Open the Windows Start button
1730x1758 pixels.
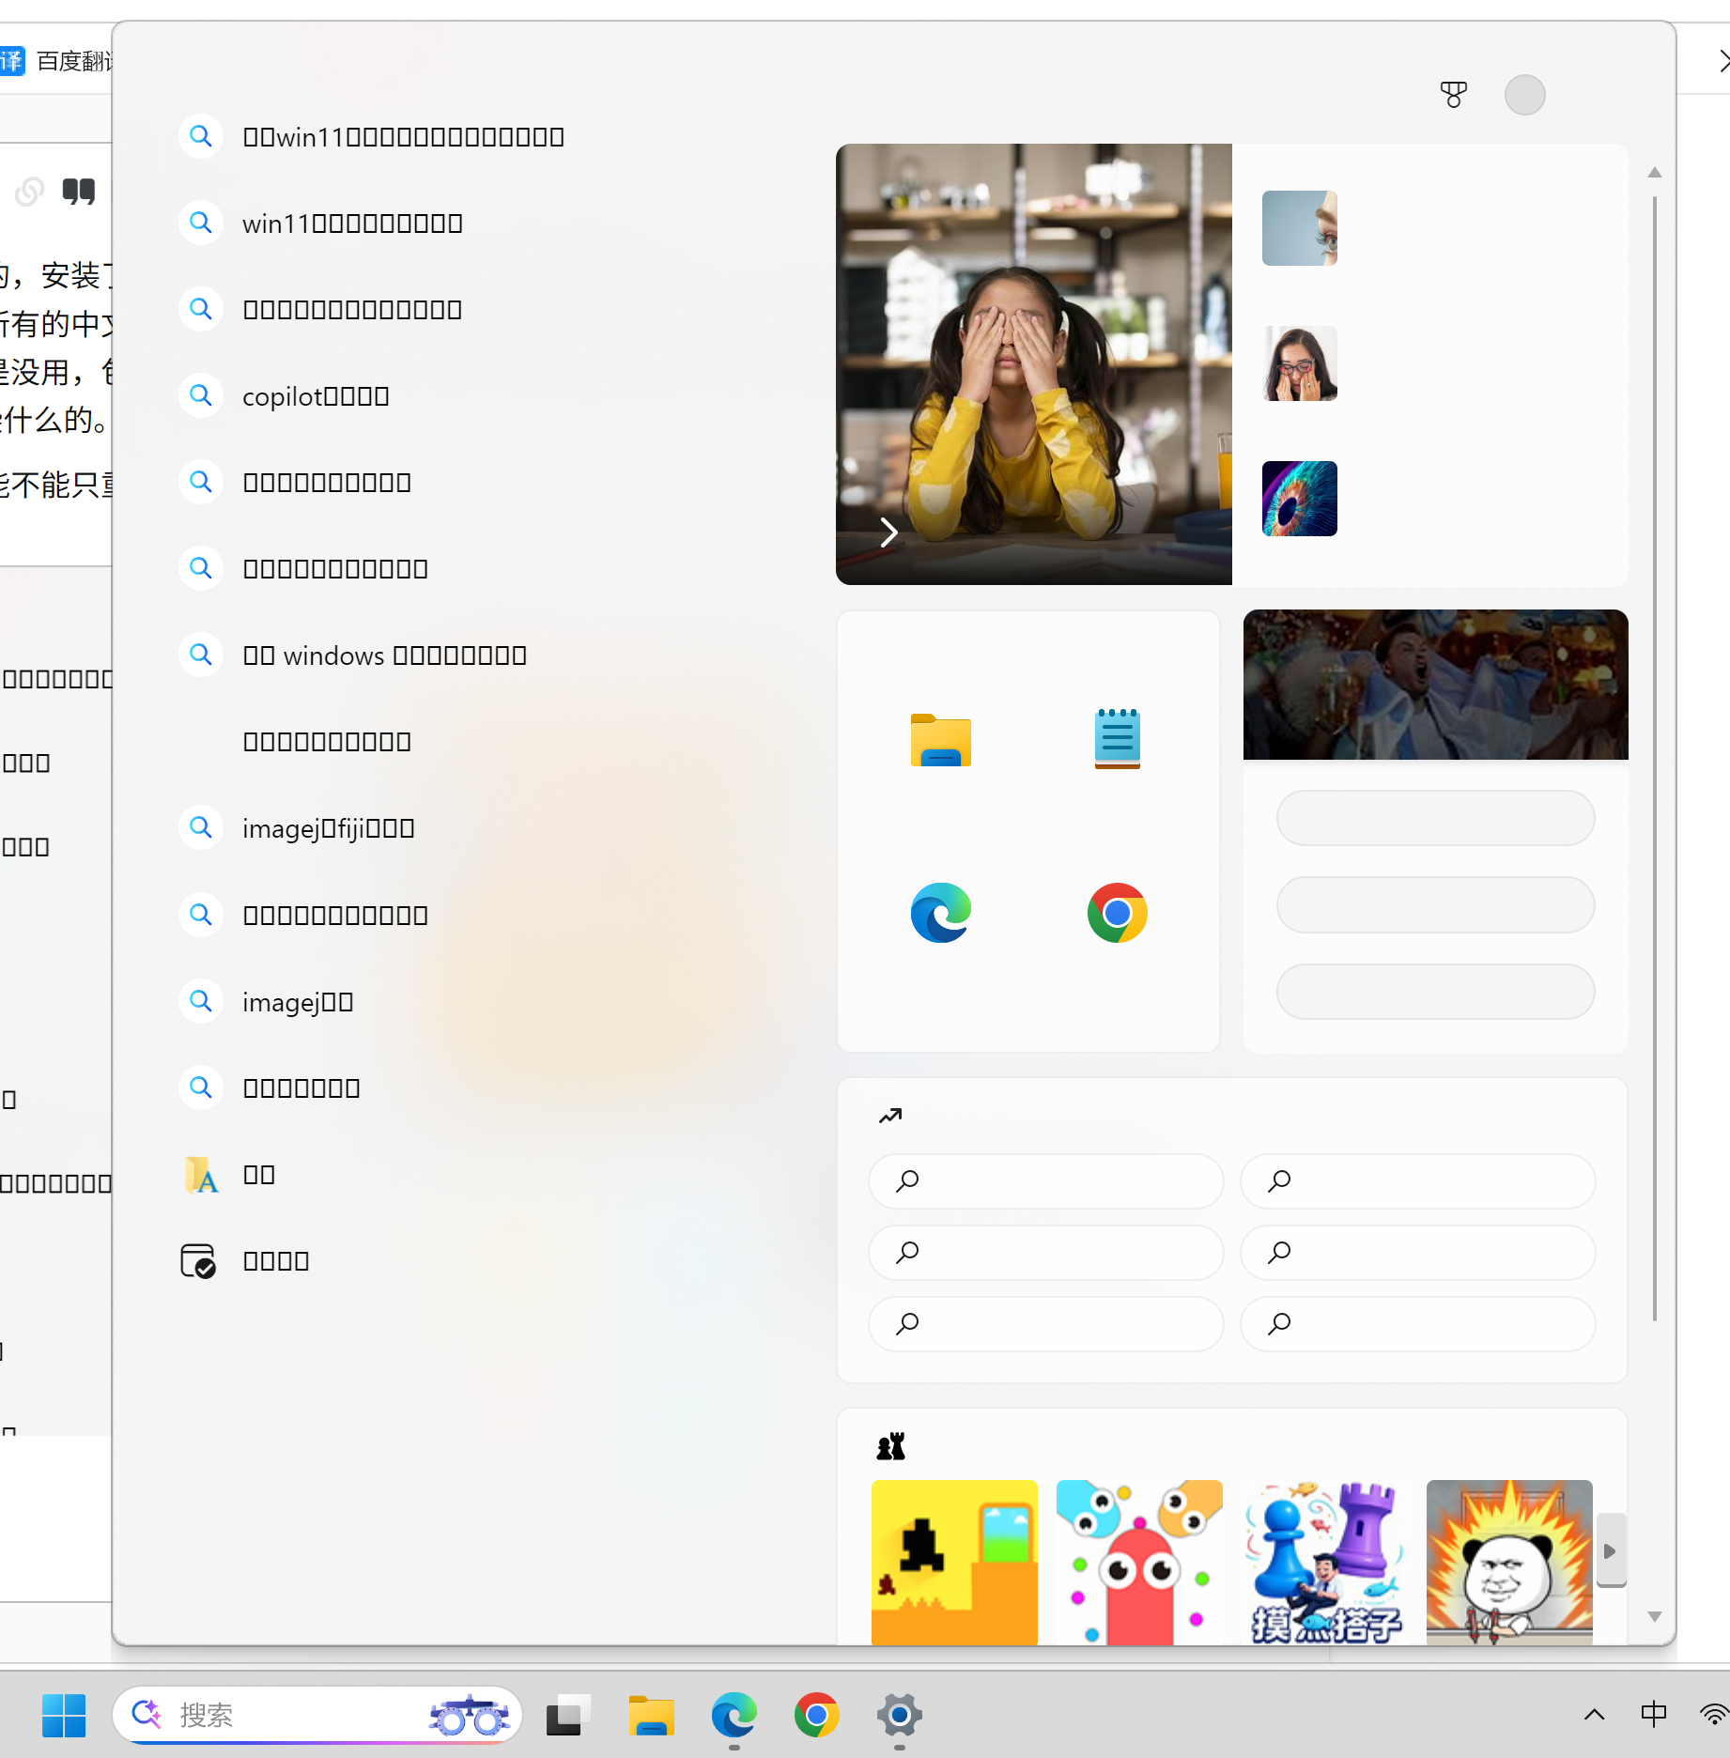click(64, 1716)
